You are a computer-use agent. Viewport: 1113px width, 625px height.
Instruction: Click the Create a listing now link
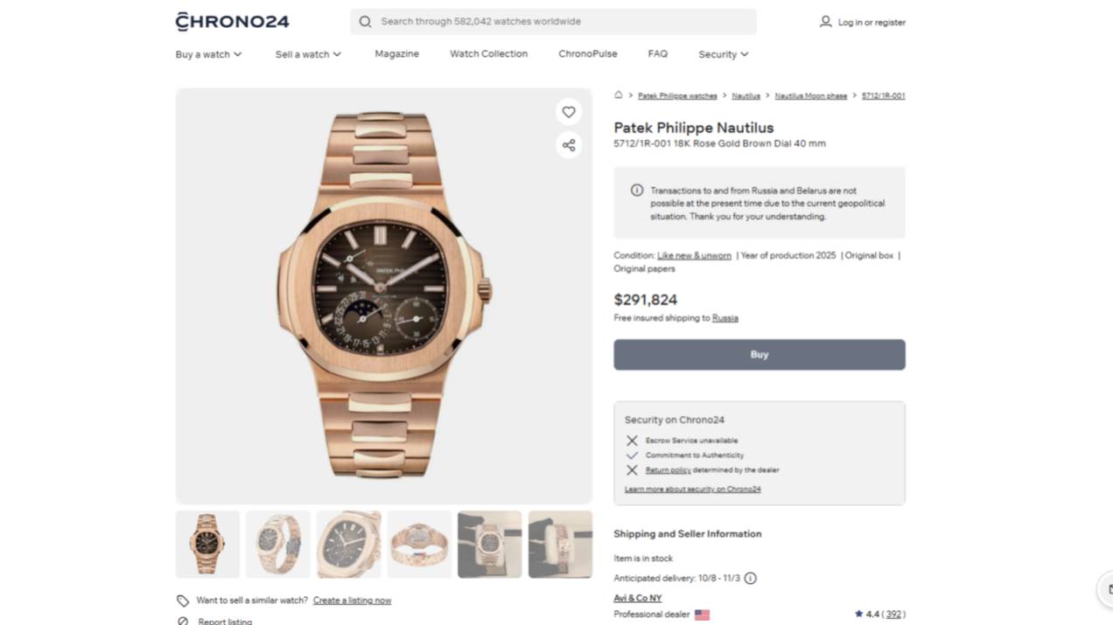(x=352, y=601)
